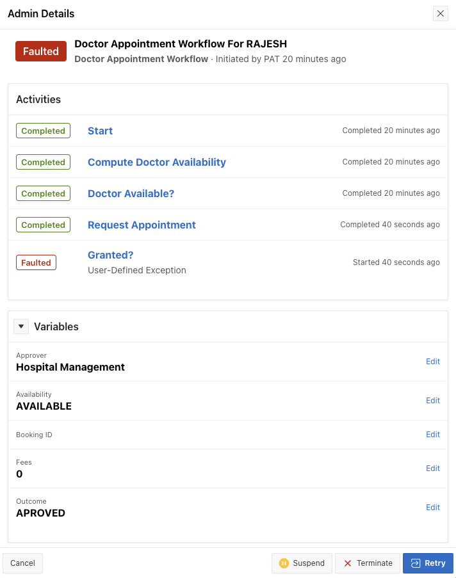This screenshot has width=456, height=578.
Task: Click the Completed badge beside Start
Action: [43, 131]
